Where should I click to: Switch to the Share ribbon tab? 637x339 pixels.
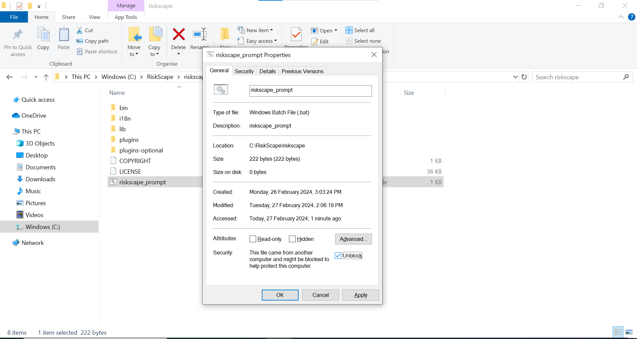click(69, 17)
